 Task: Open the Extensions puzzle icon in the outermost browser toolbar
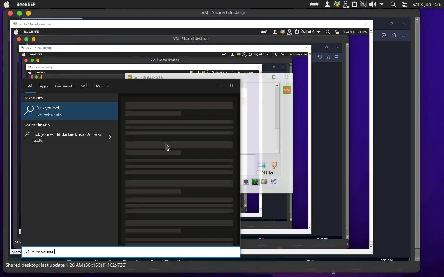394,35
